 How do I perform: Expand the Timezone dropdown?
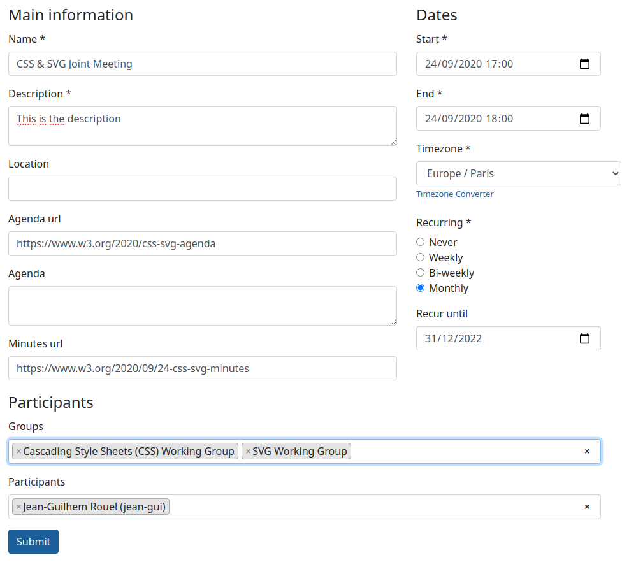coord(518,173)
